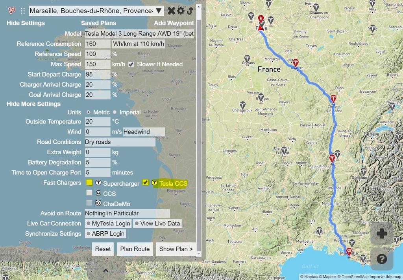Click the Supercharger Tesla logo icon

pyautogui.click(x=98, y=183)
